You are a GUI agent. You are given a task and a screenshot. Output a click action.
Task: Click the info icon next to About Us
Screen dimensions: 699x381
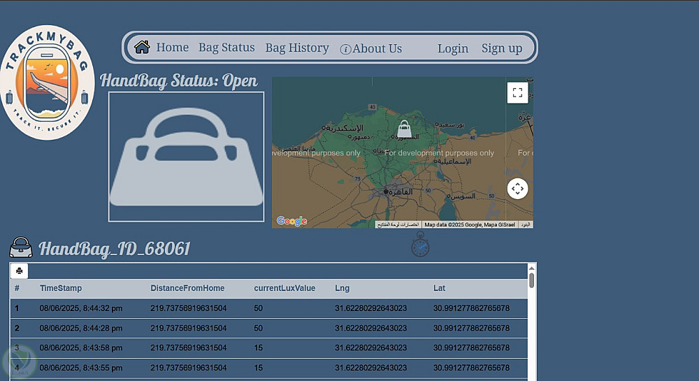[345, 49]
